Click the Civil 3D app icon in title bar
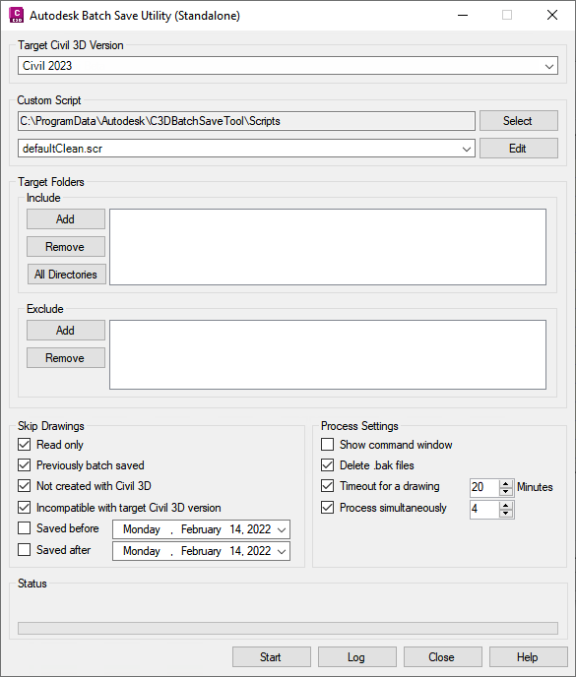 pyautogui.click(x=17, y=15)
